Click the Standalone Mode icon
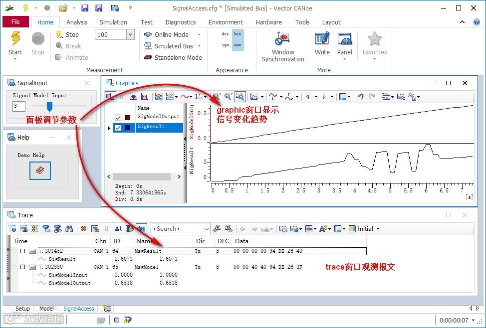The width and height of the screenshot is (486, 328). click(148, 58)
